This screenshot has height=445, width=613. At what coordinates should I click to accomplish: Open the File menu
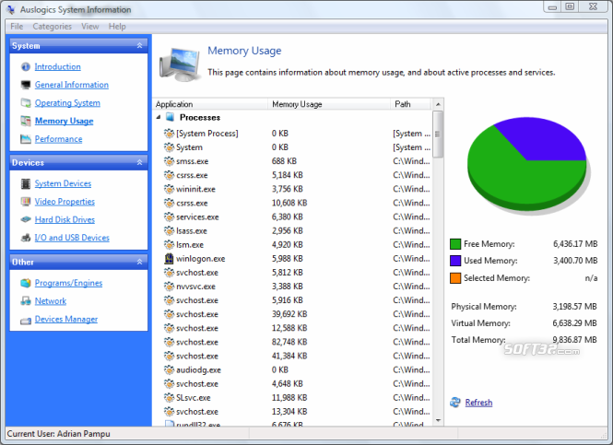[x=17, y=27]
